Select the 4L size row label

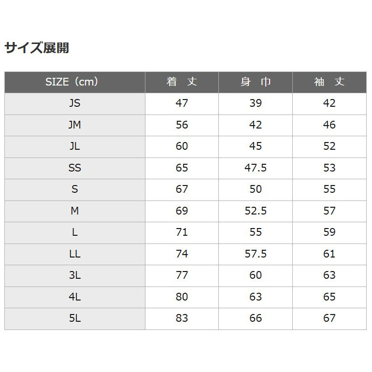pyautogui.click(x=75, y=297)
